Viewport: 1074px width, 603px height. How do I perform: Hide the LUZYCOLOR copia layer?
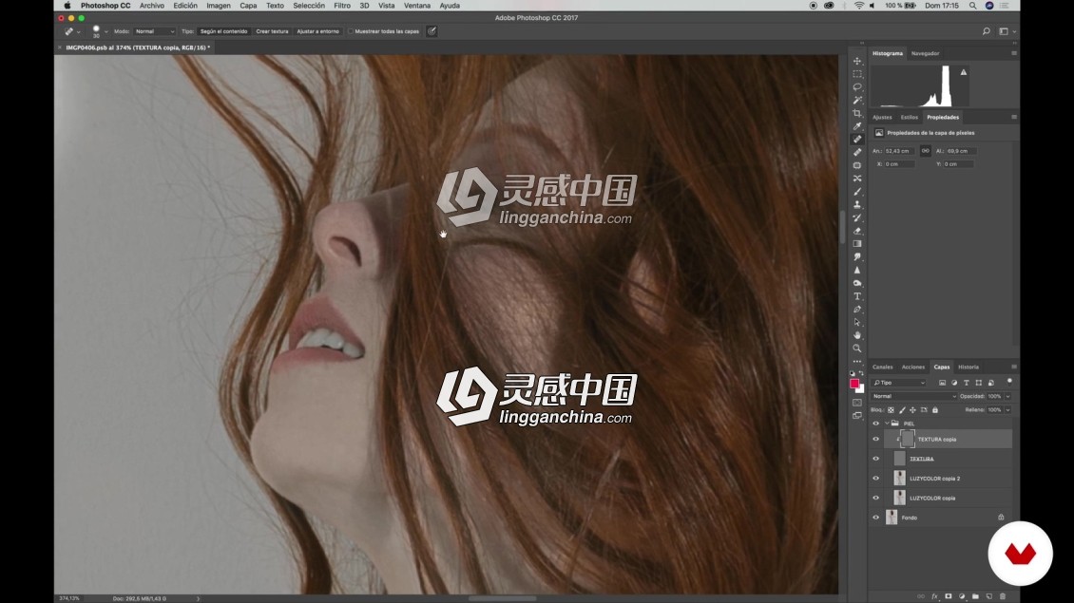[x=875, y=498]
